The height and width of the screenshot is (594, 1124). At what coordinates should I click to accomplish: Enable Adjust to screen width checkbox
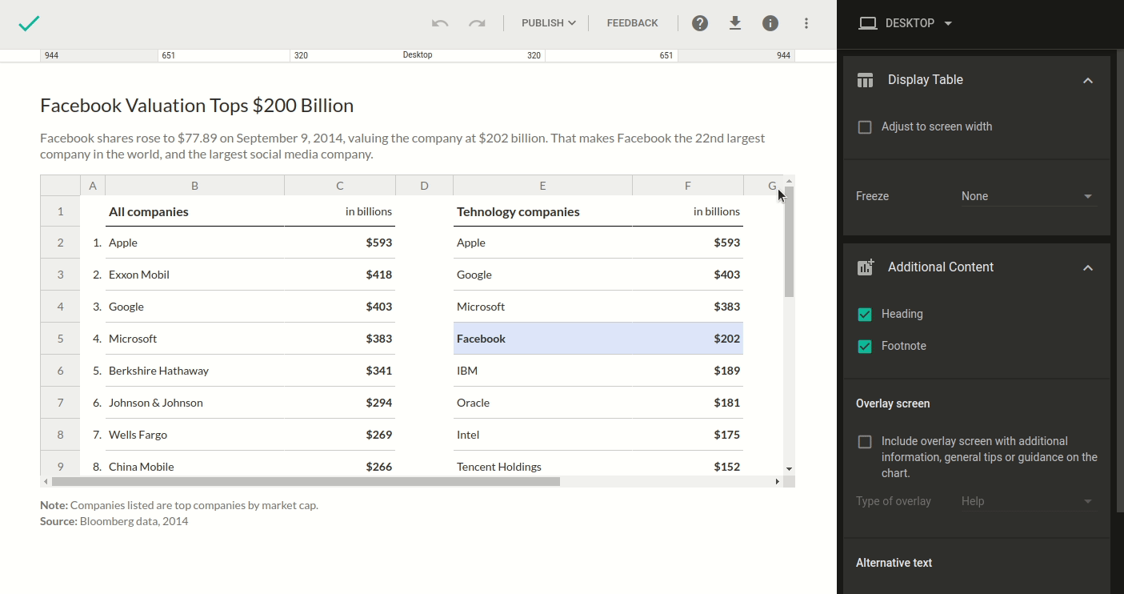865,127
